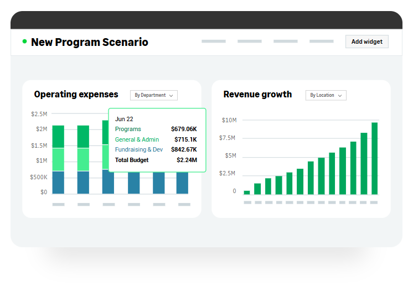Click the $10M axis label in Revenue growth

pos(229,120)
